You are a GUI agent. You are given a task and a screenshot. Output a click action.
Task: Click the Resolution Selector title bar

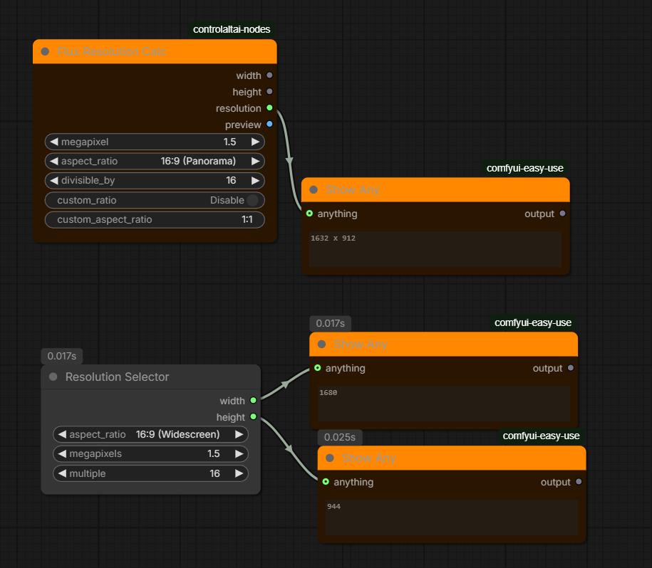(151, 377)
